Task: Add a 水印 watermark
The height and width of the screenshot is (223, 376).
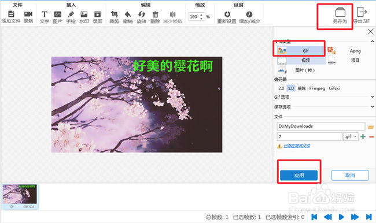Action: [x=84, y=14]
